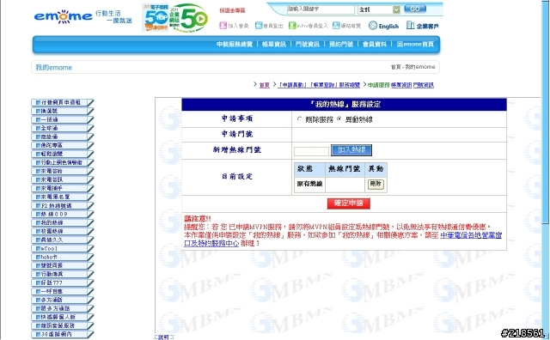Open the 校園熱線 sidebar item
550x340 pixels.
click(63, 231)
